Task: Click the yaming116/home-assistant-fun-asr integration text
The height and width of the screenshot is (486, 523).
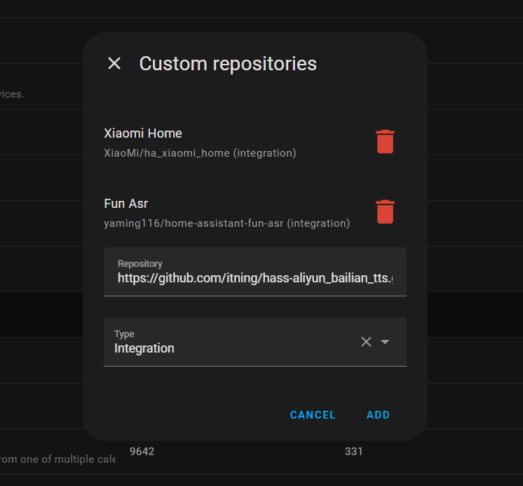Action: [x=227, y=223]
